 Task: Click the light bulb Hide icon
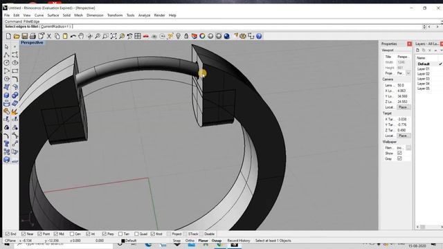[x=179, y=36]
